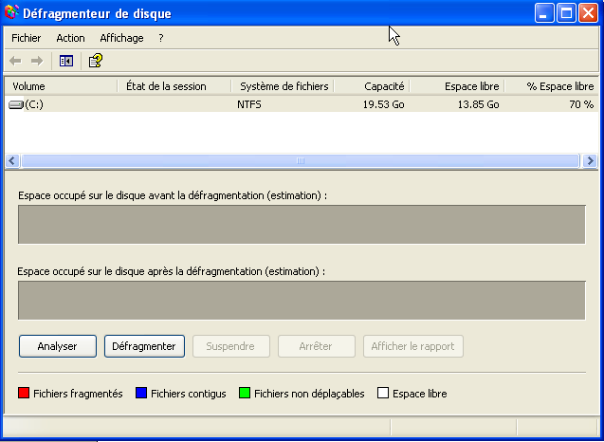Click the Fichiers fragmentés legend label
The image size is (604, 442).
tap(78, 394)
